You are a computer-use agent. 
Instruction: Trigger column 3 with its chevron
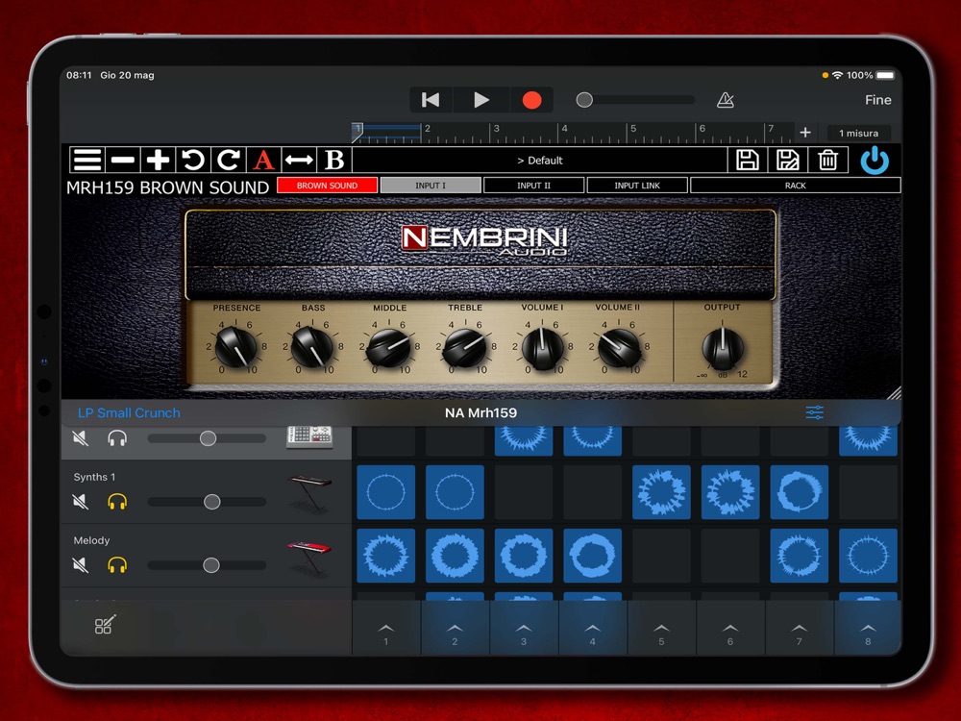point(524,629)
